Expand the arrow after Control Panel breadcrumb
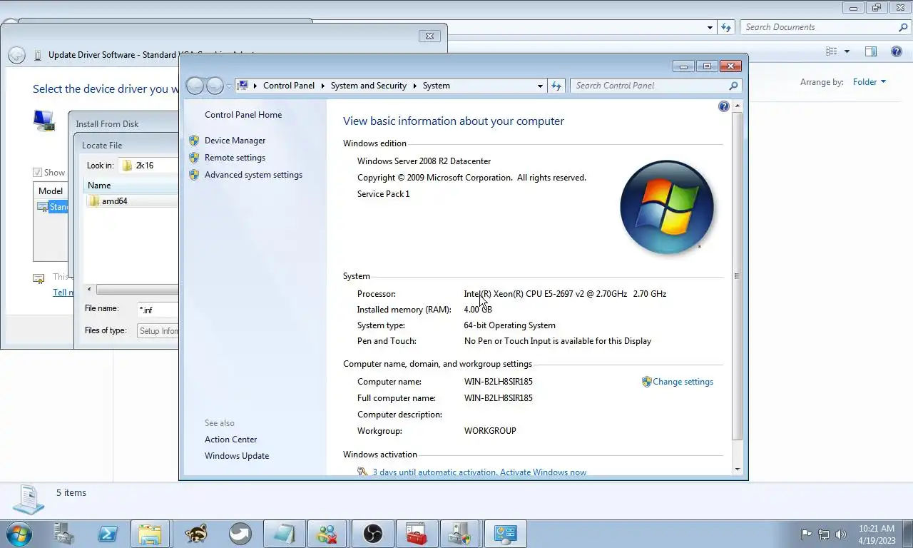913x548 pixels. (322, 86)
